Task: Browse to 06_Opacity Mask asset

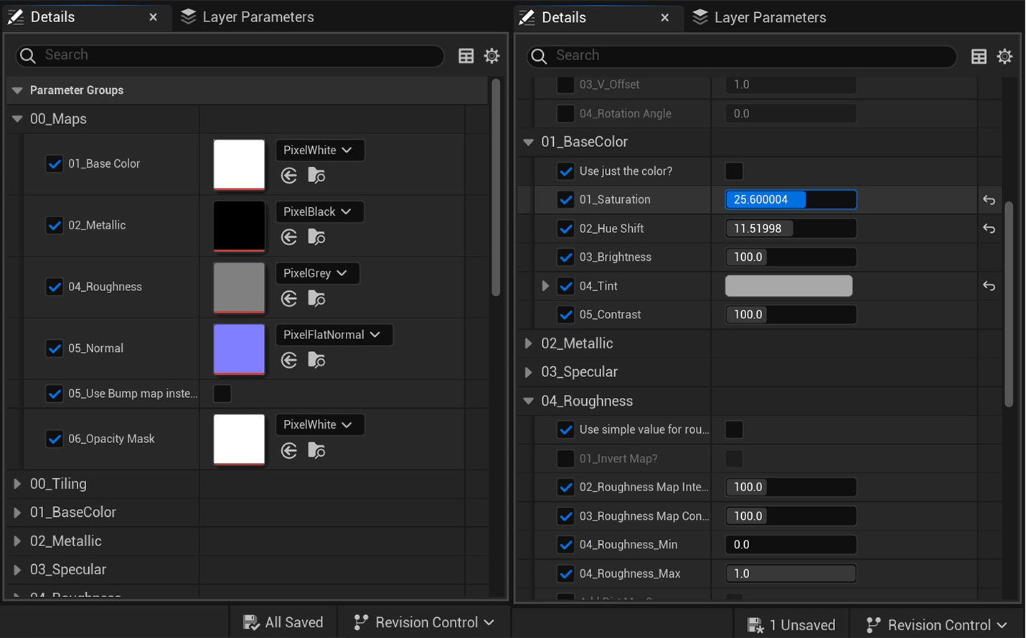Action: (x=316, y=450)
